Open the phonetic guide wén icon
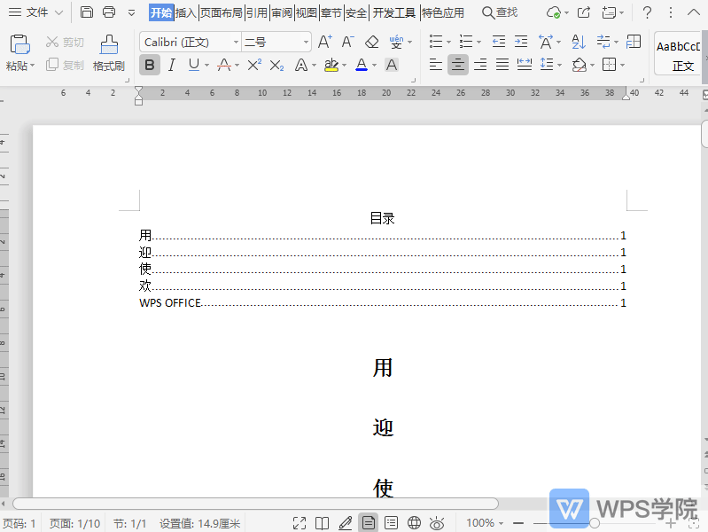 point(396,42)
